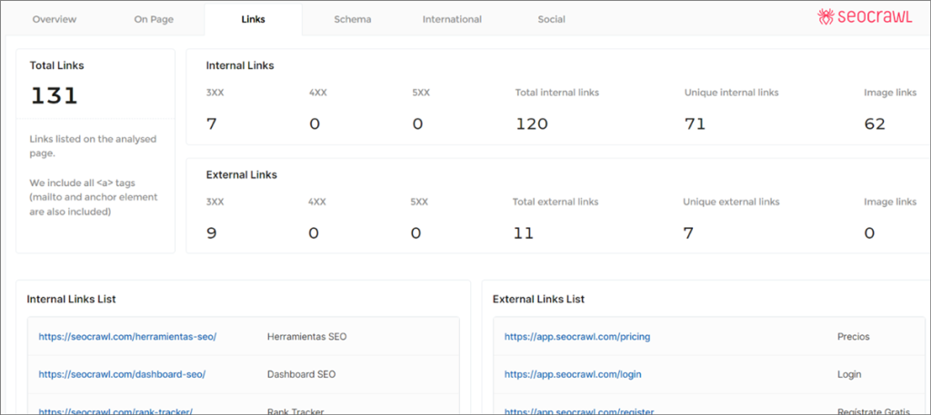Click the 'Internal Links' card heading

[x=240, y=65]
